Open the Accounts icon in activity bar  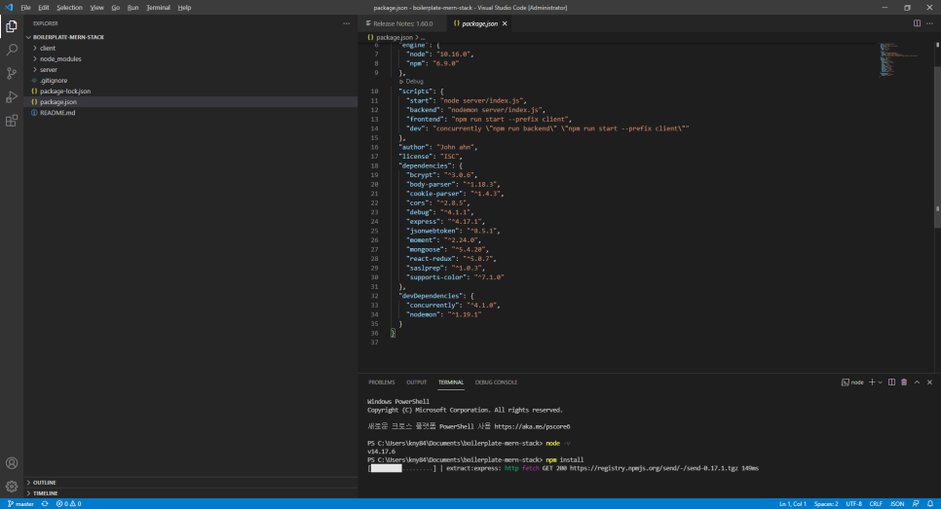[12, 463]
